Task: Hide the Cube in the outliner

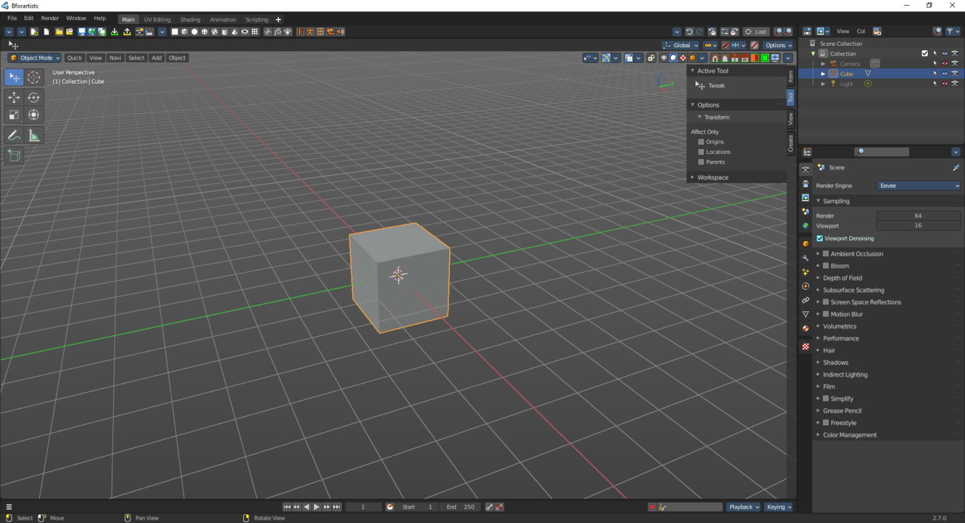Action: tap(944, 74)
